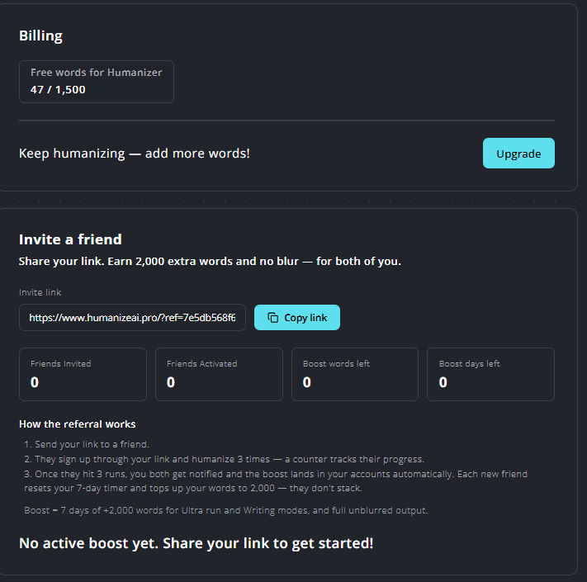The height and width of the screenshot is (582, 587).
Task: Click the No active boost yet message
Action: [x=196, y=543]
